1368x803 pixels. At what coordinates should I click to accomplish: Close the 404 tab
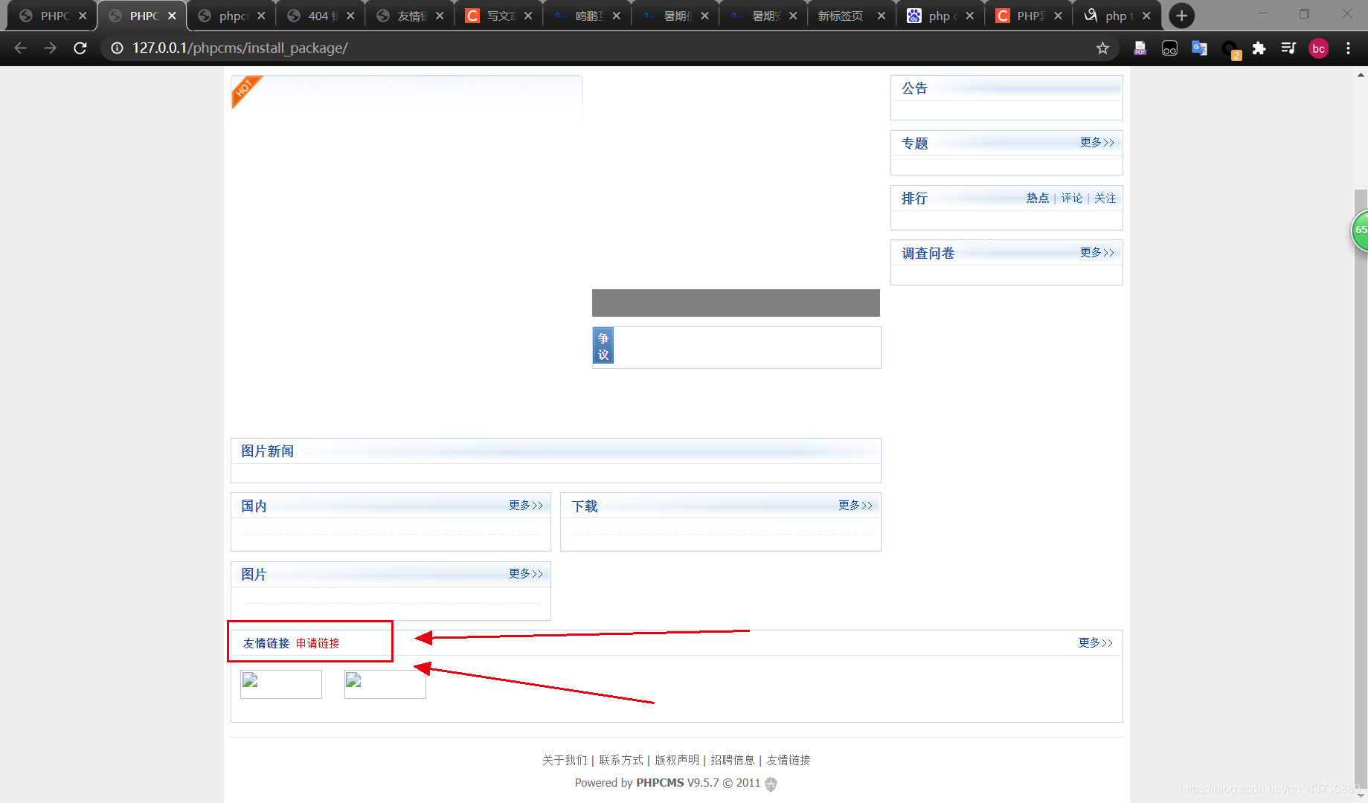pos(350,16)
